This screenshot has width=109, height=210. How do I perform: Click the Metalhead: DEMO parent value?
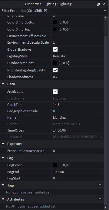pos(67,124)
